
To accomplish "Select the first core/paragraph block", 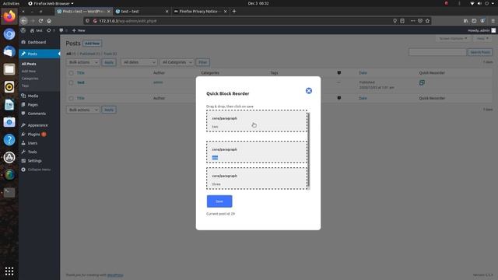I will point(257,121).
